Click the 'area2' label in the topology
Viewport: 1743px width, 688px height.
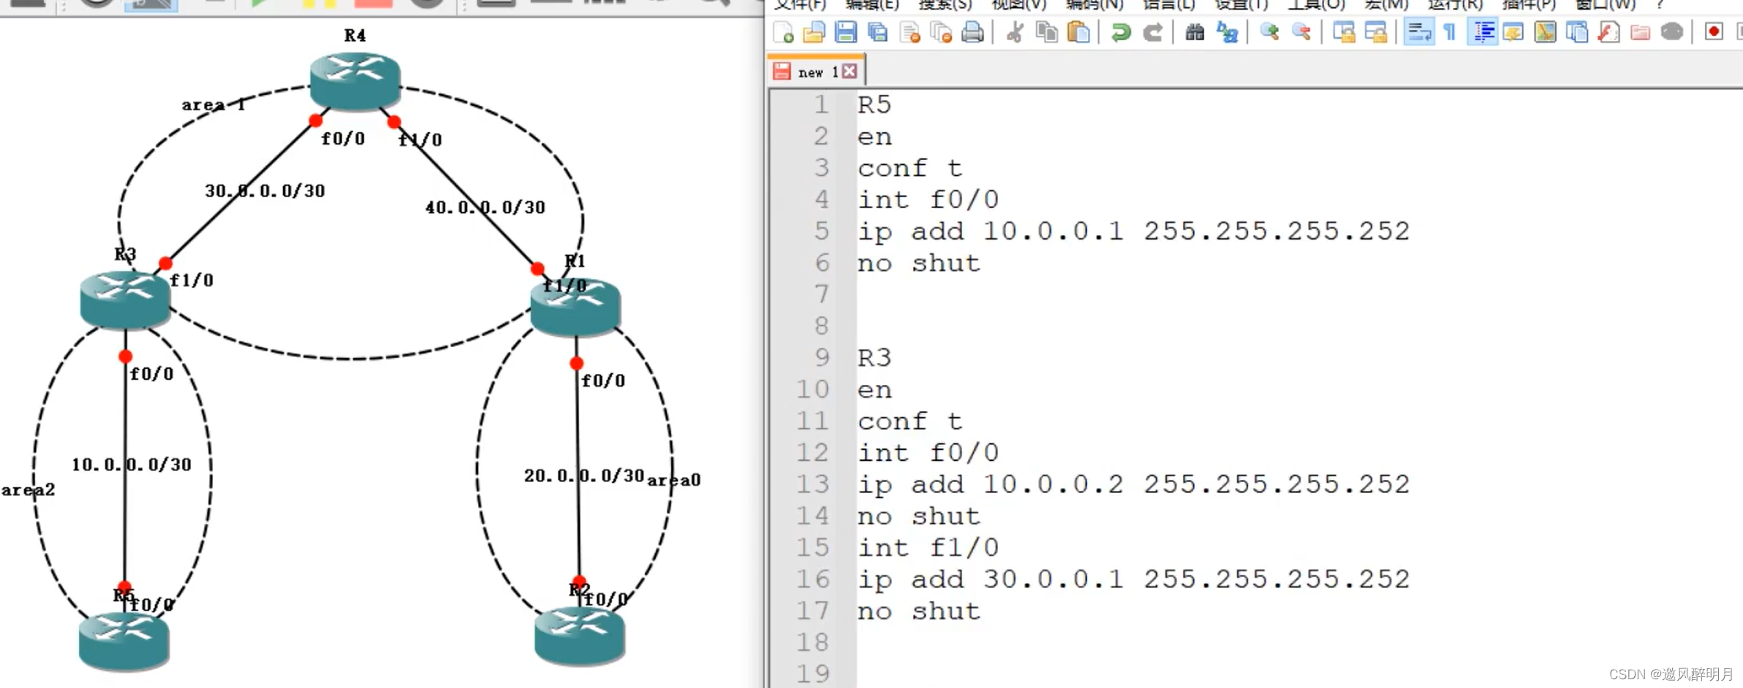coord(28,490)
